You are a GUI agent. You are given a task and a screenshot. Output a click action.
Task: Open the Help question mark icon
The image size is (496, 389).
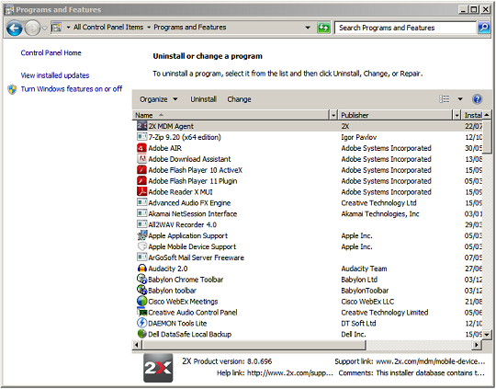pos(477,99)
